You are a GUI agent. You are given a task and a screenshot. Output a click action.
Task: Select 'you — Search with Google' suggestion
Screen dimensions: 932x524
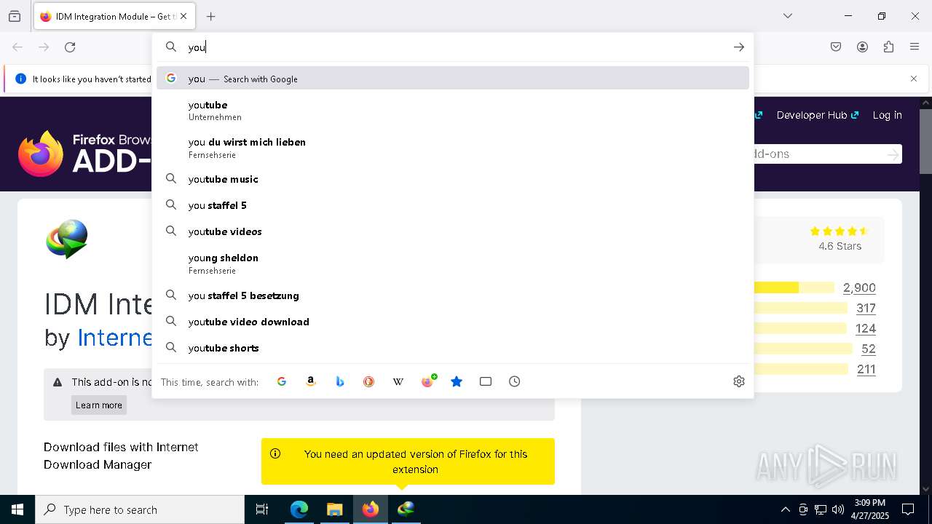453,79
